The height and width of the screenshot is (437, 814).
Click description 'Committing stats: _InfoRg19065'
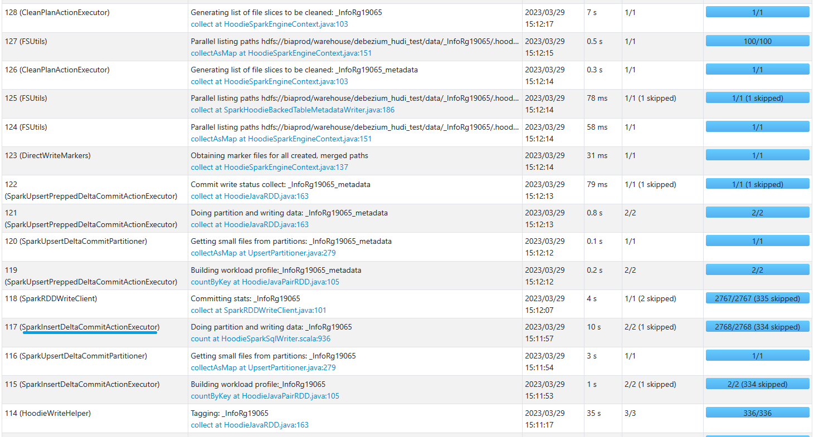pyautogui.click(x=246, y=299)
